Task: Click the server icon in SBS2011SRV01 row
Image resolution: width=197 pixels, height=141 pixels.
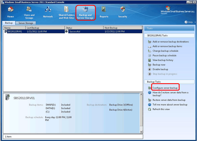Action: [5, 31]
